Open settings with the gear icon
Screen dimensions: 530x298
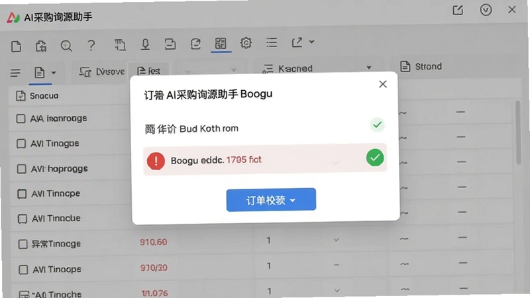(x=246, y=43)
